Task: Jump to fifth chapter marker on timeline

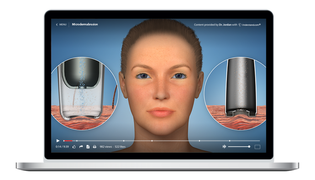Action: pyautogui.click(x=230, y=141)
